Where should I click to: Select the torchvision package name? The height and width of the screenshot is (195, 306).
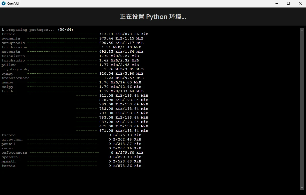(14, 47)
